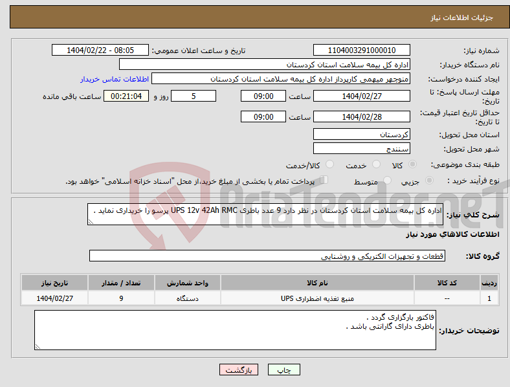
Task: Select the خدمت radio button
Action: click(x=376, y=164)
